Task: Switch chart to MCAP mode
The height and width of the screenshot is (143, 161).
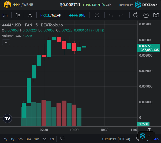Action: pos(57,15)
